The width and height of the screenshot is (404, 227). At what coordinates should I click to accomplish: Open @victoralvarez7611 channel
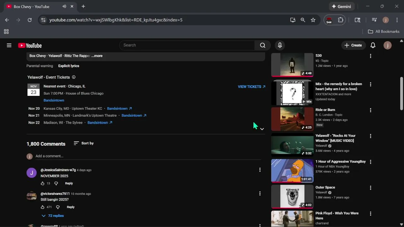55,194
